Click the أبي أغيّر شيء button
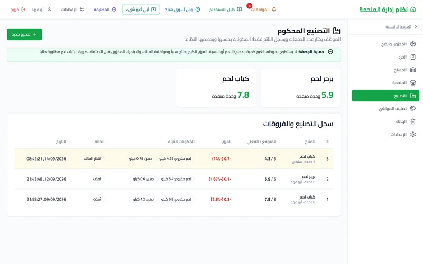 pyautogui.click(x=141, y=10)
